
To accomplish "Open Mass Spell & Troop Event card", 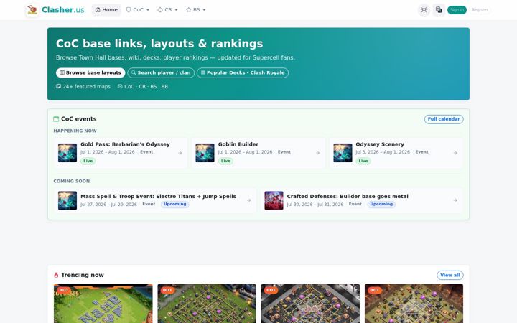I will [155, 200].
